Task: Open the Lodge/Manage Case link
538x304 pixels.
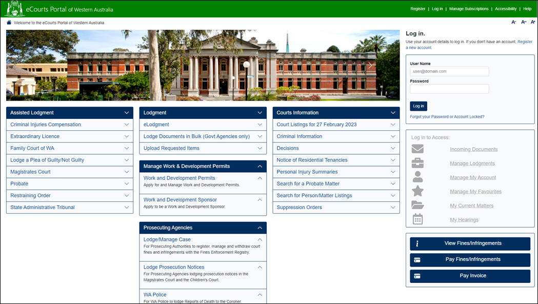Action: click(167, 239)
